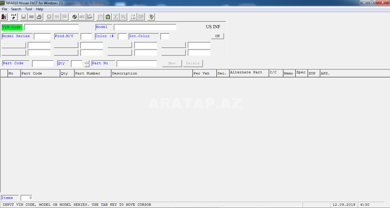Click the I/C column header

click(276, 73)
